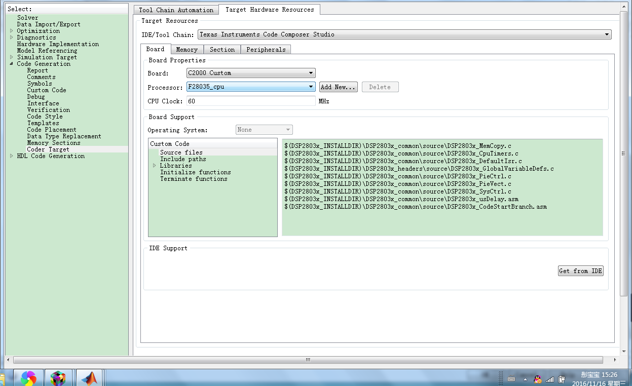Select the Board tab
632x386 pixels.
(155, 49)
